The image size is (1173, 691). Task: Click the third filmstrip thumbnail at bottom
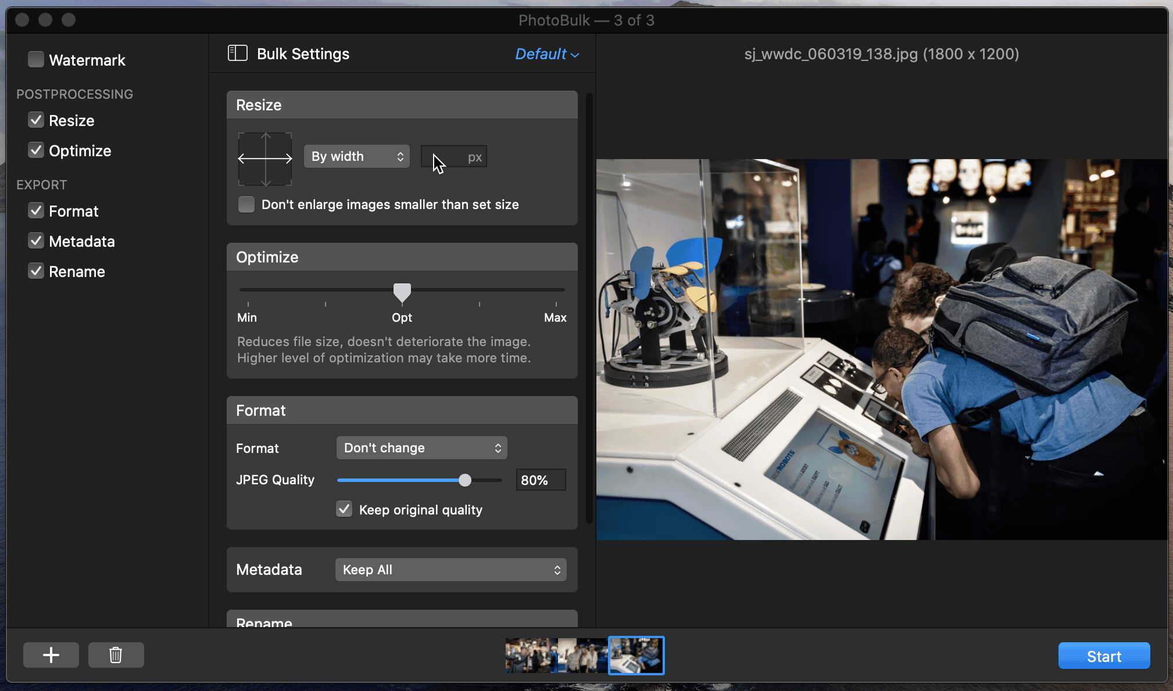point(637,656)
